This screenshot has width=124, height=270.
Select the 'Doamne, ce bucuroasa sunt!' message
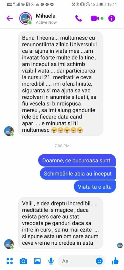(x=77, y=161)
